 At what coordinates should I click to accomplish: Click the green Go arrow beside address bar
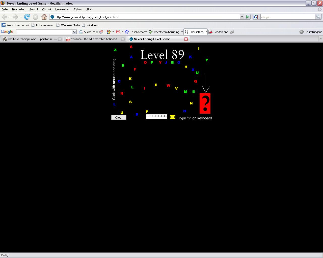click(x=248, y=17)
